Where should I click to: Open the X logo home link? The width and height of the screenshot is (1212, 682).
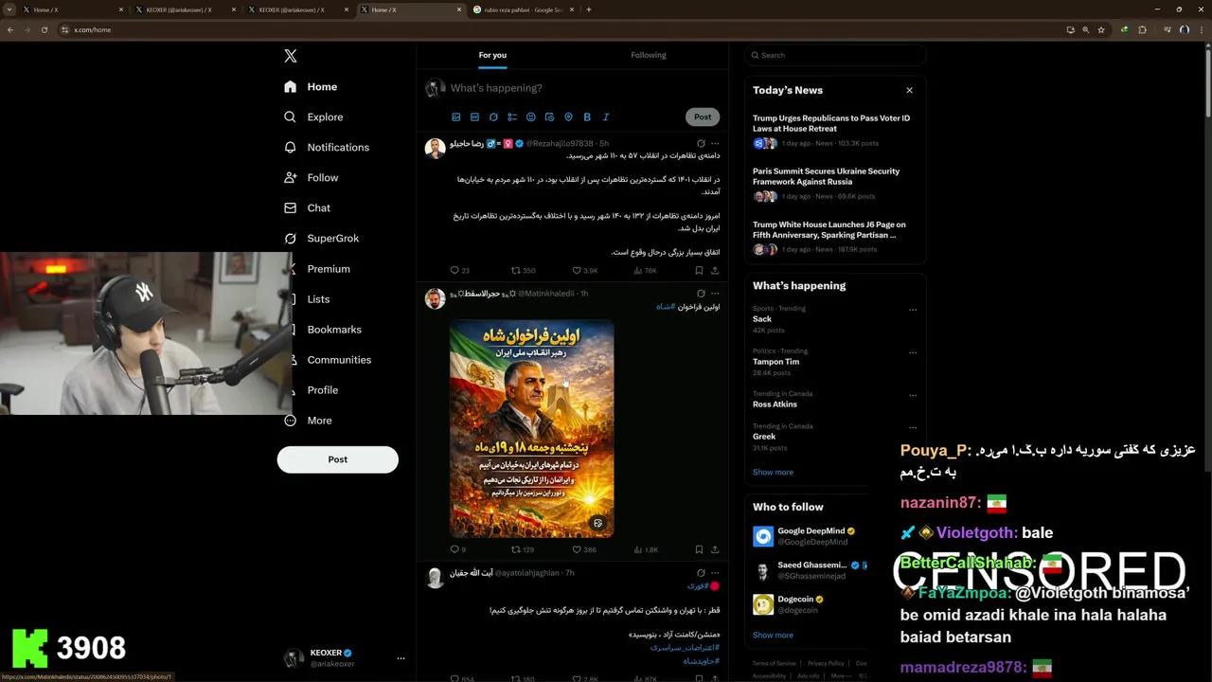[x=291, y=56]
